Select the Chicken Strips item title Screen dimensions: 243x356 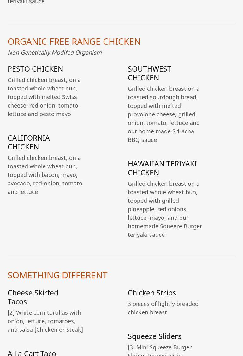pos(152,293)
